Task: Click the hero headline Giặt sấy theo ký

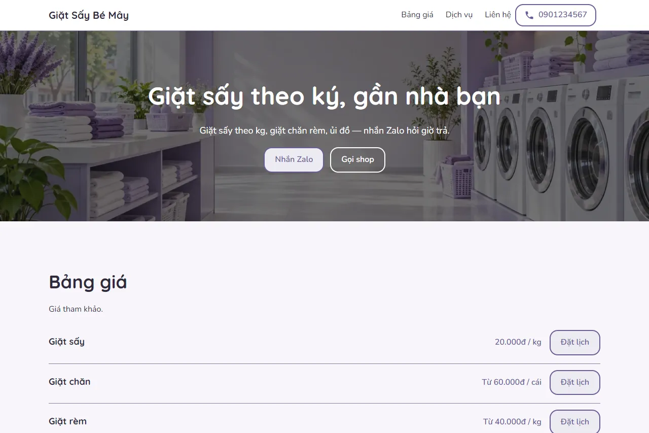Action: [x=324, y=96]
